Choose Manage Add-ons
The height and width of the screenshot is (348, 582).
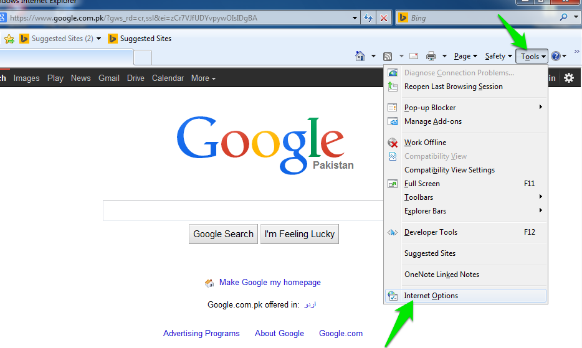tap(466, 121)
